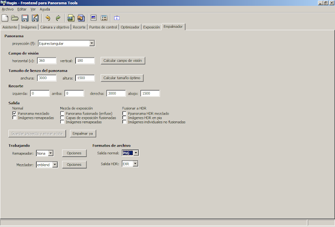This screenshot has width=335, height=227.
Task: Undo the last action with yellow arrow
Action: (48, 18)
